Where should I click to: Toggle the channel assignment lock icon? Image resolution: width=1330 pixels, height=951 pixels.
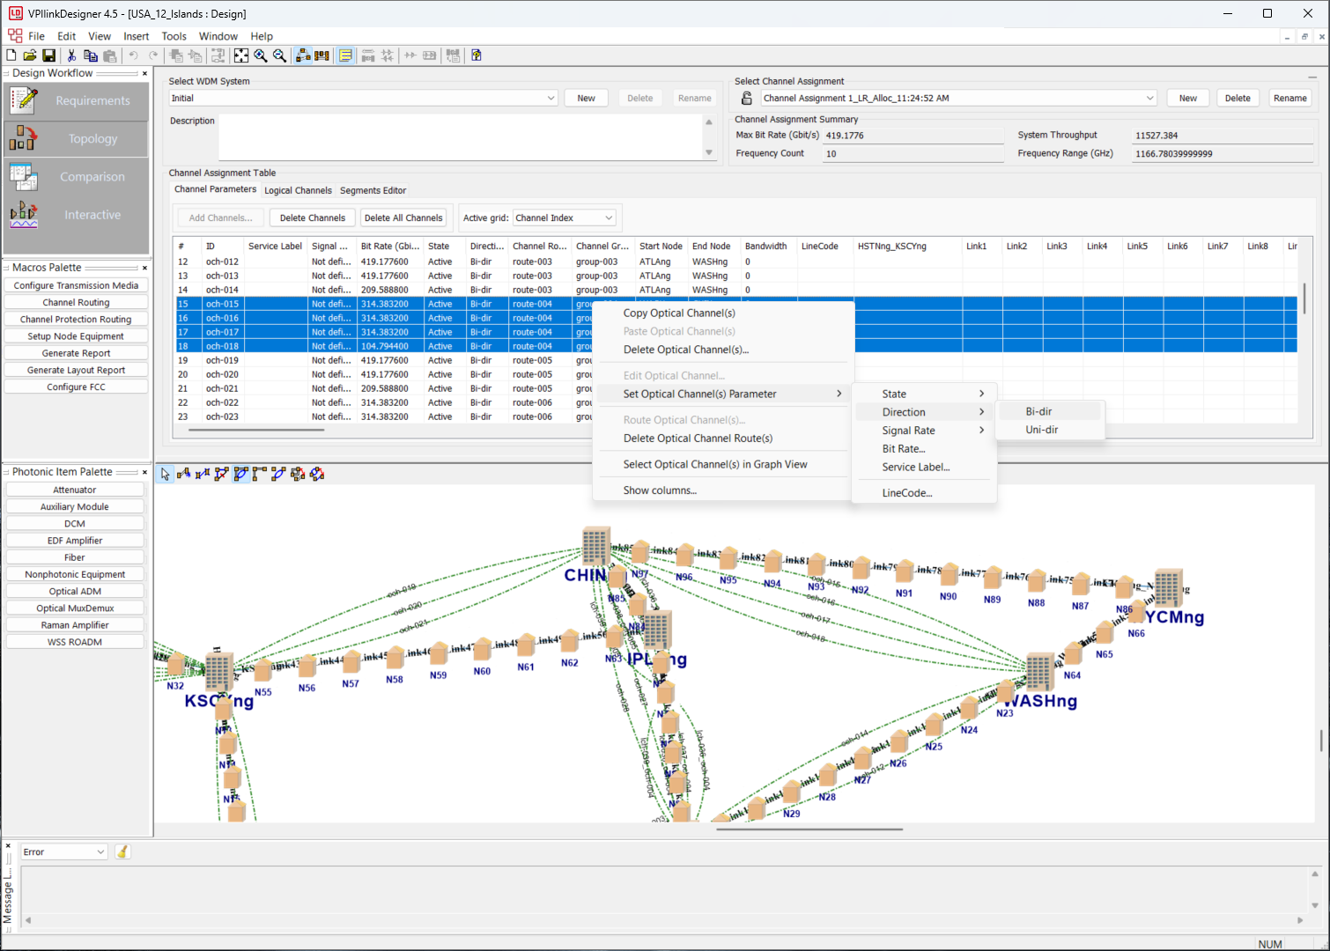pos(747,99)
